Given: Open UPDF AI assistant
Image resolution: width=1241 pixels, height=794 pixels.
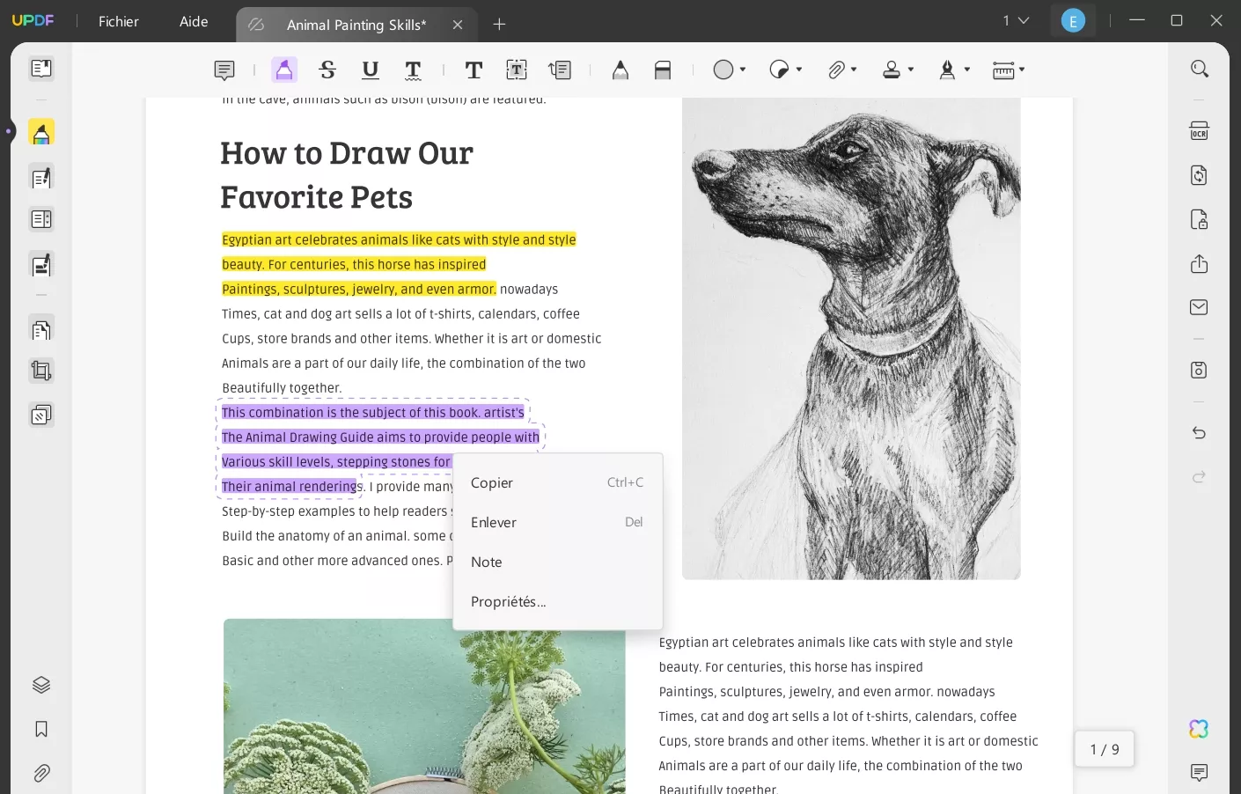Looking at the screenshot, I should pyautogui.click(x=1199, y=729).
